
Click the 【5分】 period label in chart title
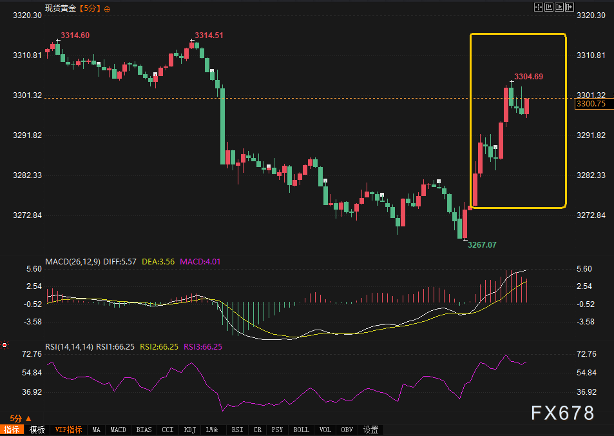[x=90, y=9]
